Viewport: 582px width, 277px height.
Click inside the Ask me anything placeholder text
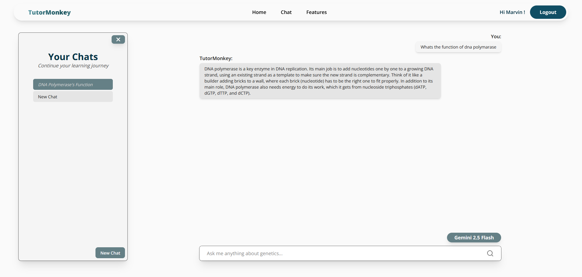(x=244, y=253)
